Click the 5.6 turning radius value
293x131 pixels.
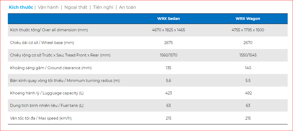click(x=168, y=81)
